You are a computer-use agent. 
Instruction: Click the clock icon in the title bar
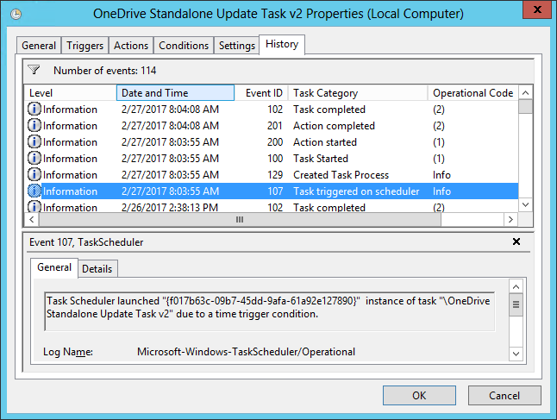point(16,14)
